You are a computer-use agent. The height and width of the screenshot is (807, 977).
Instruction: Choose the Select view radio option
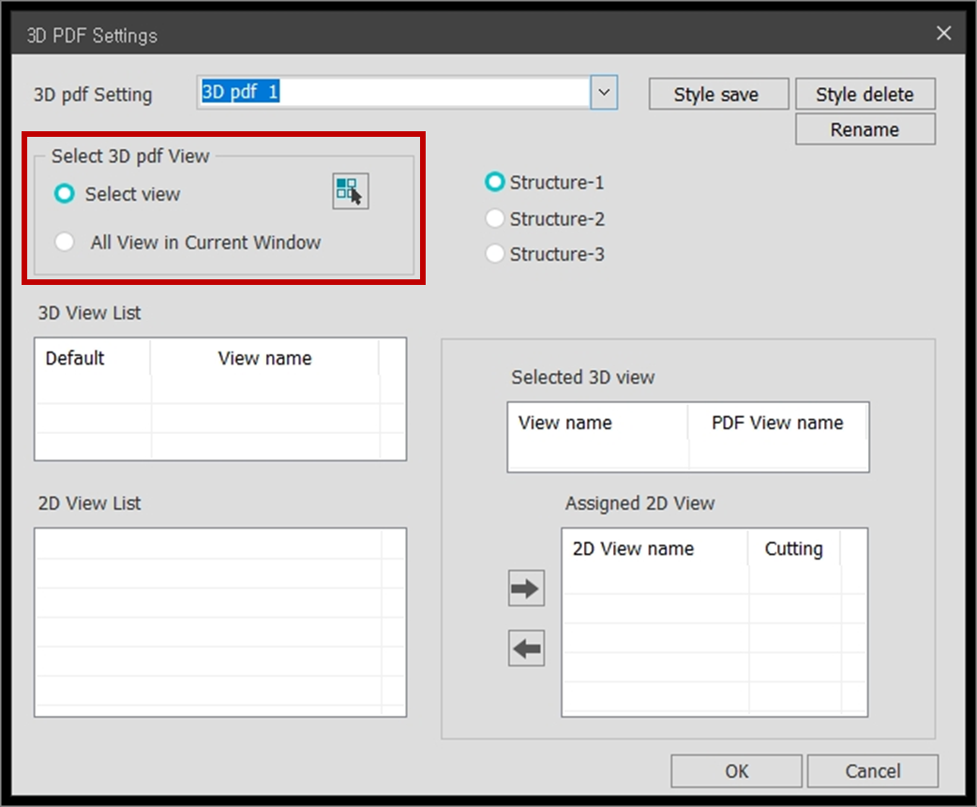(x=65, y=194)
